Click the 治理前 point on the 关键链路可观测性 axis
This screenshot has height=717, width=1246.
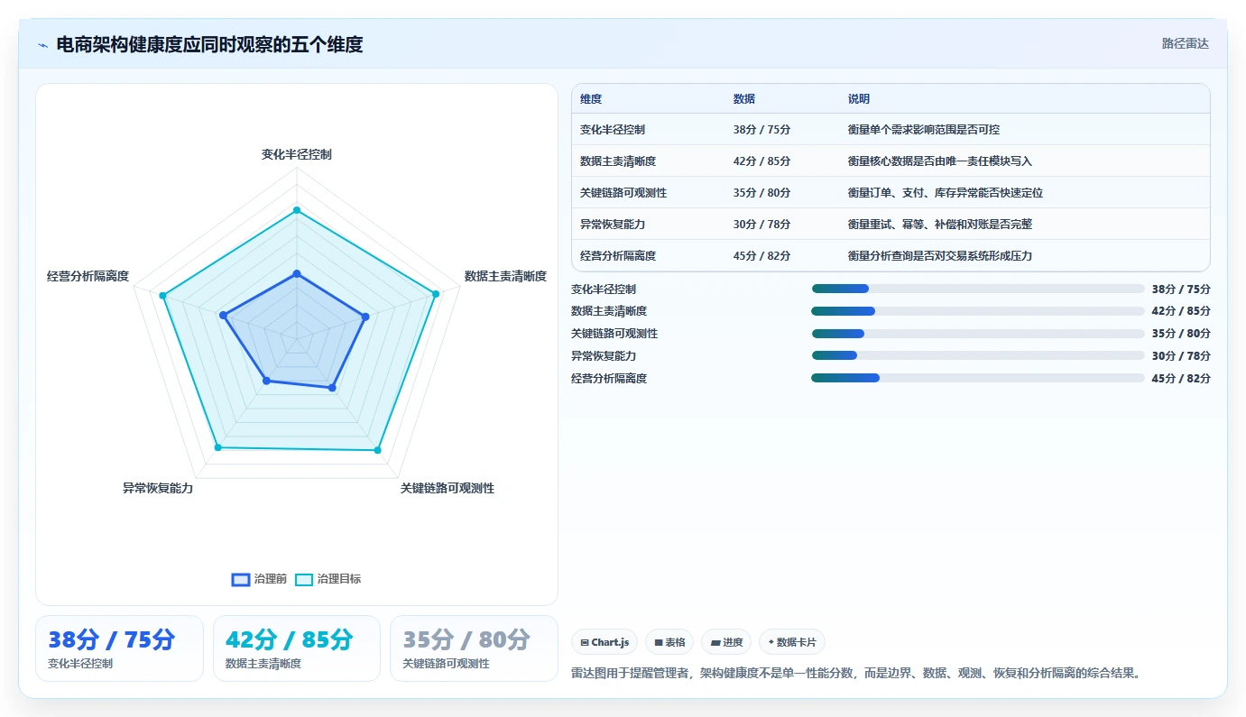point(332,388)
